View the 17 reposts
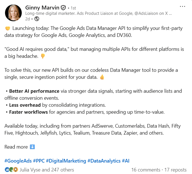The image size is (192, 174). tap(175, 170)
